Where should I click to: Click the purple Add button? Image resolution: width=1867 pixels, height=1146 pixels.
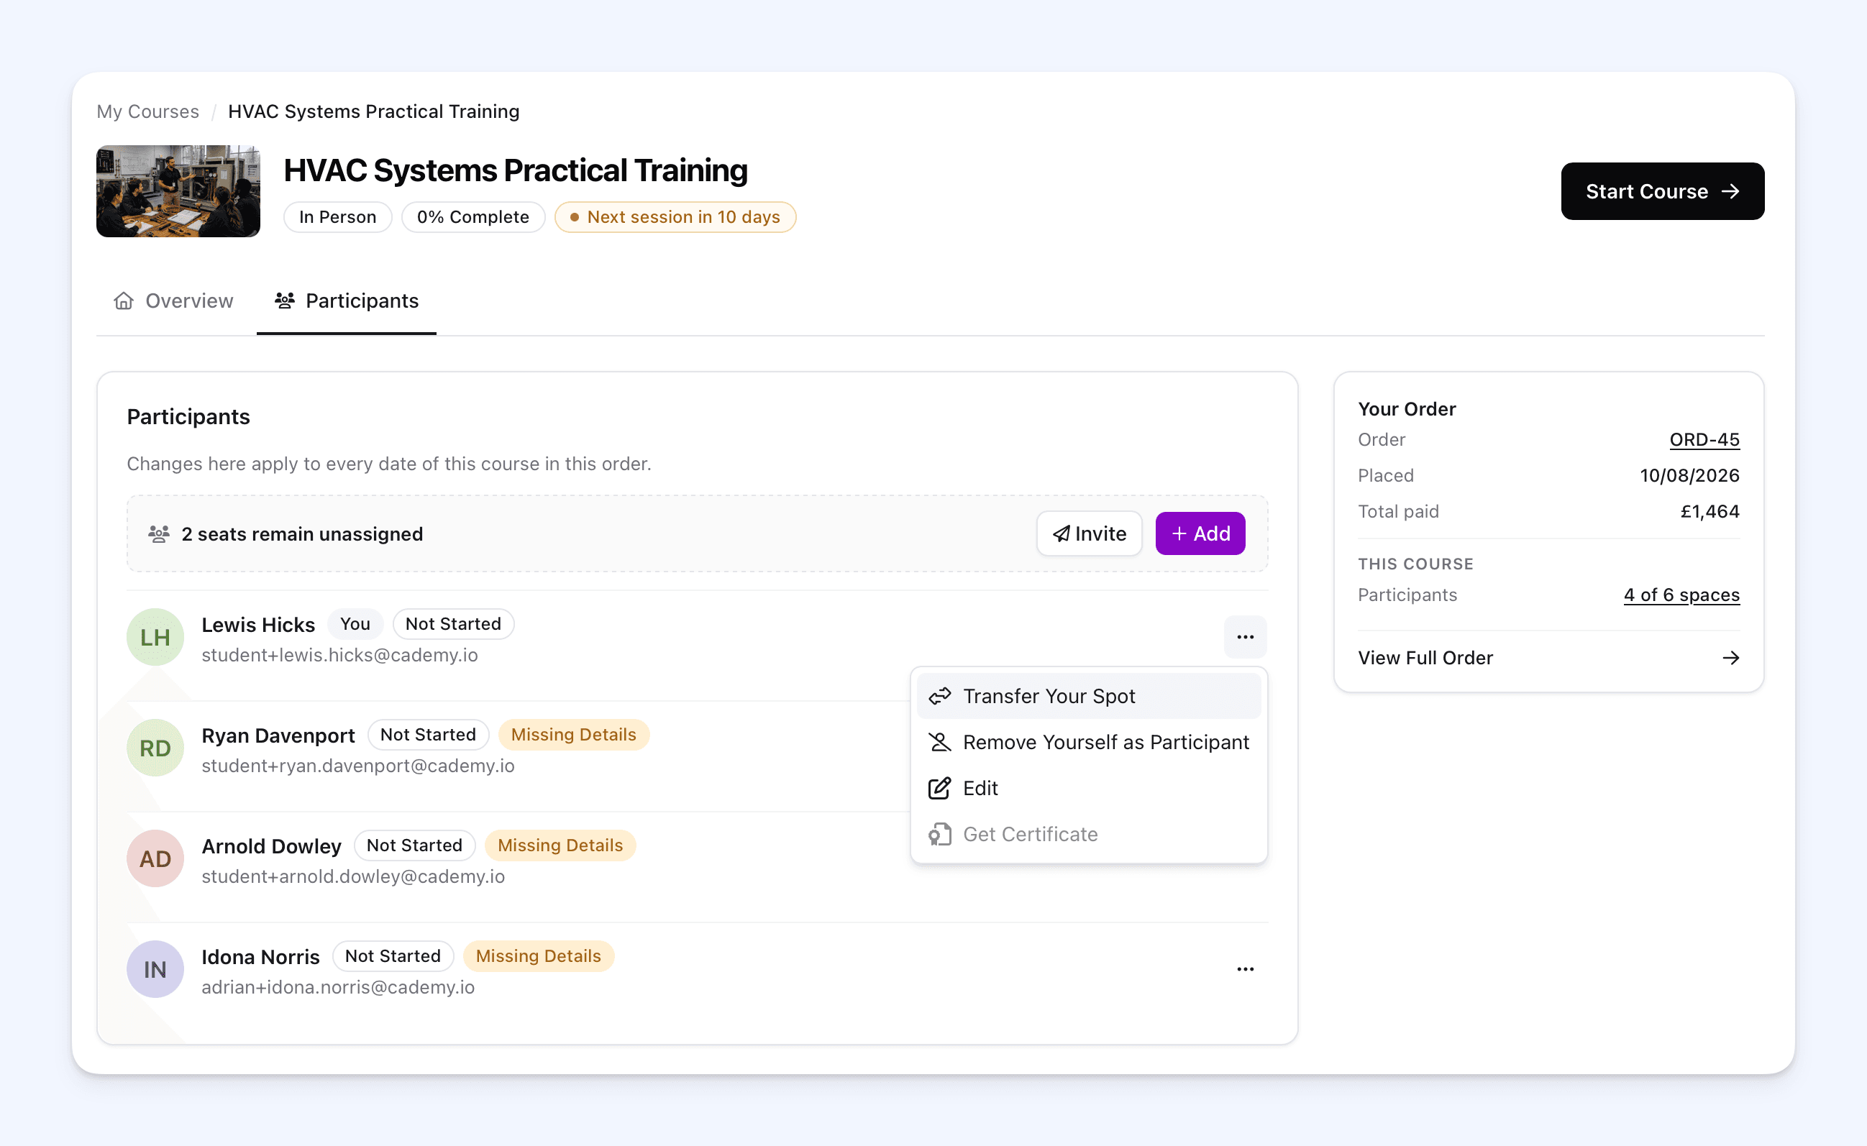point(1200,533)
